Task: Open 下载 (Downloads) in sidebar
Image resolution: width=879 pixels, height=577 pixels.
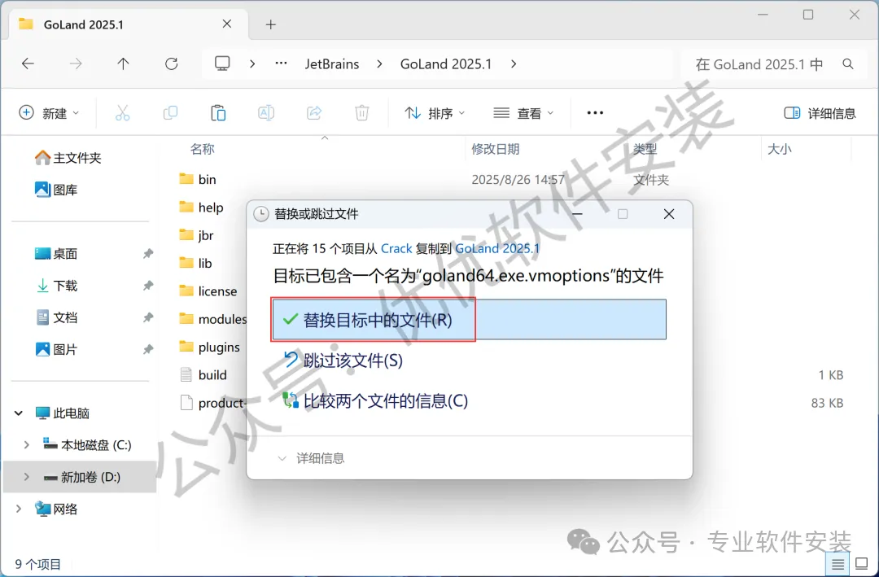Action: (x=56, y=286)
